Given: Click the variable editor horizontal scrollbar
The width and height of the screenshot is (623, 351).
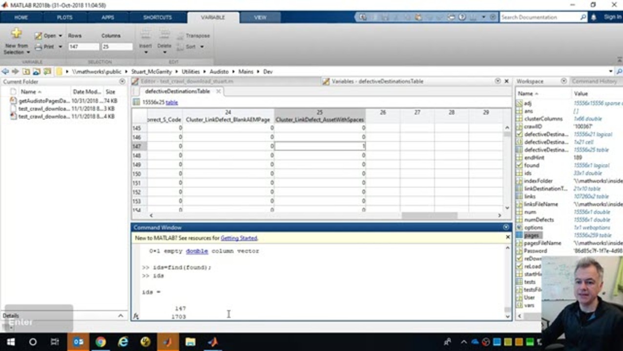Looking at the screenshot, I should click(x=429, y=215).
